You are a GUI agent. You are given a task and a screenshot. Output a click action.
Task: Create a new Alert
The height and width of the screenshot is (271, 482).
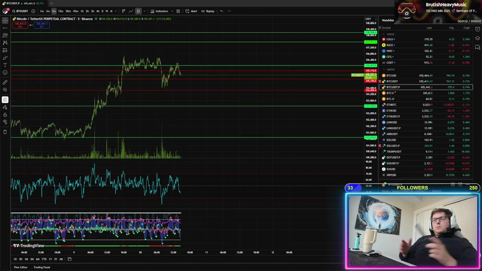point(191,11)
